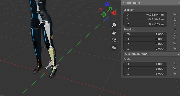The image size is (180, 96).
Task: Toggle the 4L rotation lock option
Action: pyautogui.click(x=175, y=29)
